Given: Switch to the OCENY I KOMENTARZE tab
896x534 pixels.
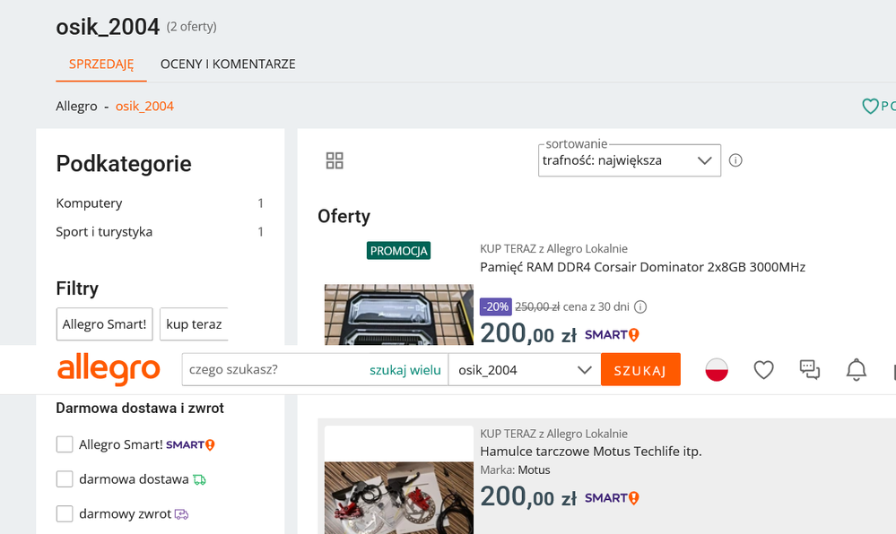Looking at the screenshot, I should pos(228,65).
